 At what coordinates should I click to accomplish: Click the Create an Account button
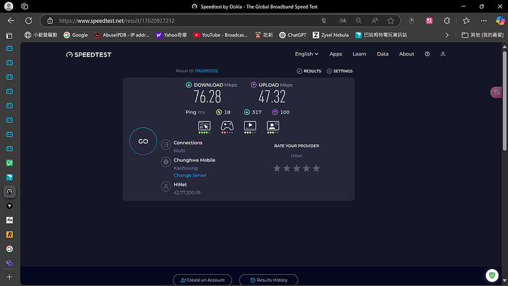click(203, 280)
